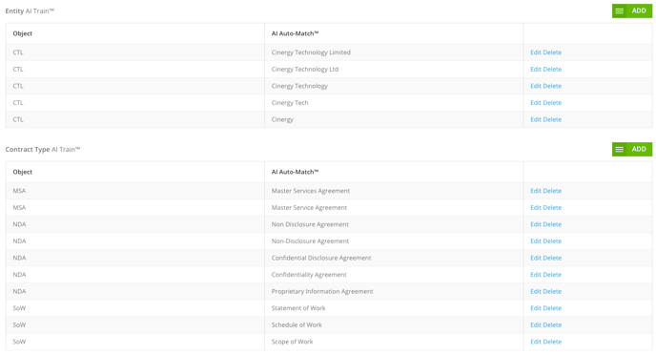The image size is (656, 355).
Task: Delete the Confidentiality Agreement row
Action: 552,275
